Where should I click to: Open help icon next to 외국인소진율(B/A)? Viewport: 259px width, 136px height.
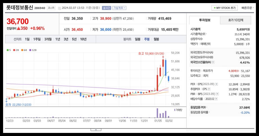click(213, 62)
